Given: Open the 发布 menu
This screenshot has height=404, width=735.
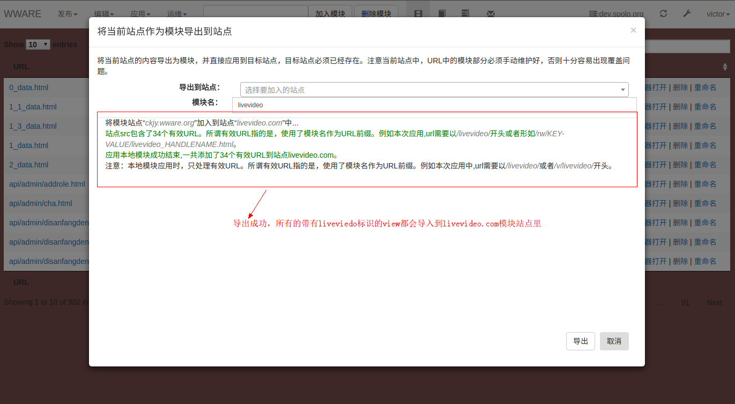Looking at the screenshot, I should pos(68,14).
